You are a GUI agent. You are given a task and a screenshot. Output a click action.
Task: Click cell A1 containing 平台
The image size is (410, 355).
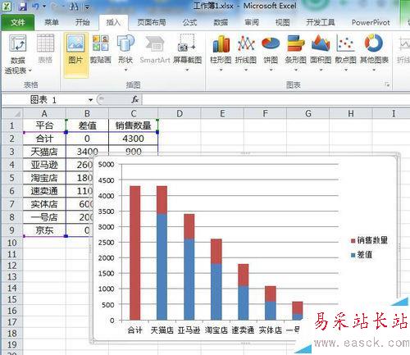point(44,125)
